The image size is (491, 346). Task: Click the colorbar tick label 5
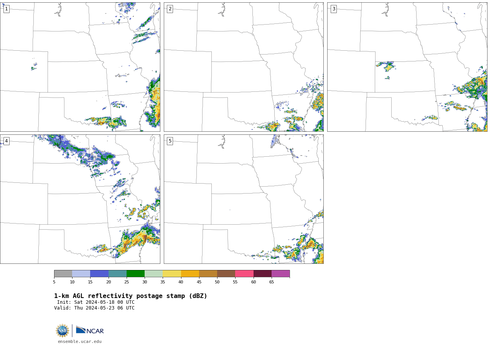pyautogui.click(x=54, y=282)
